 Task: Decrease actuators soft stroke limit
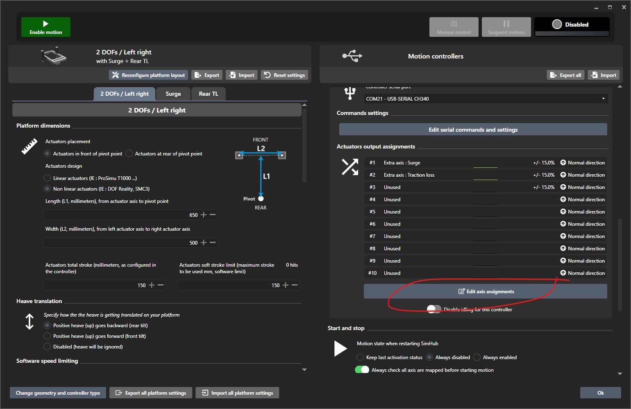pos(295,285)
